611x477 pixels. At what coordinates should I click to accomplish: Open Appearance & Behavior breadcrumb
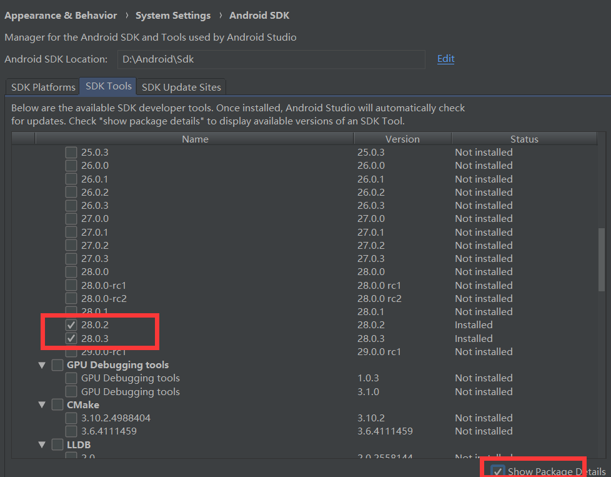pyautogui.click(x=60, y=15)
